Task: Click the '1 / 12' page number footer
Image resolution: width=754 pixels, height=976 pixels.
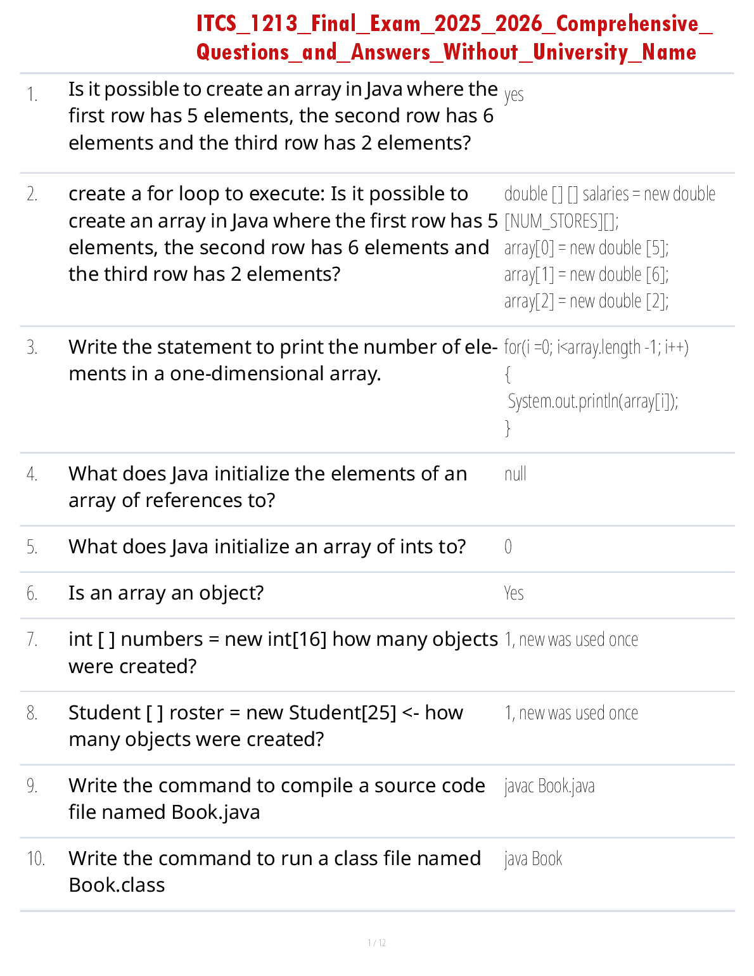Action: (377, 943)
